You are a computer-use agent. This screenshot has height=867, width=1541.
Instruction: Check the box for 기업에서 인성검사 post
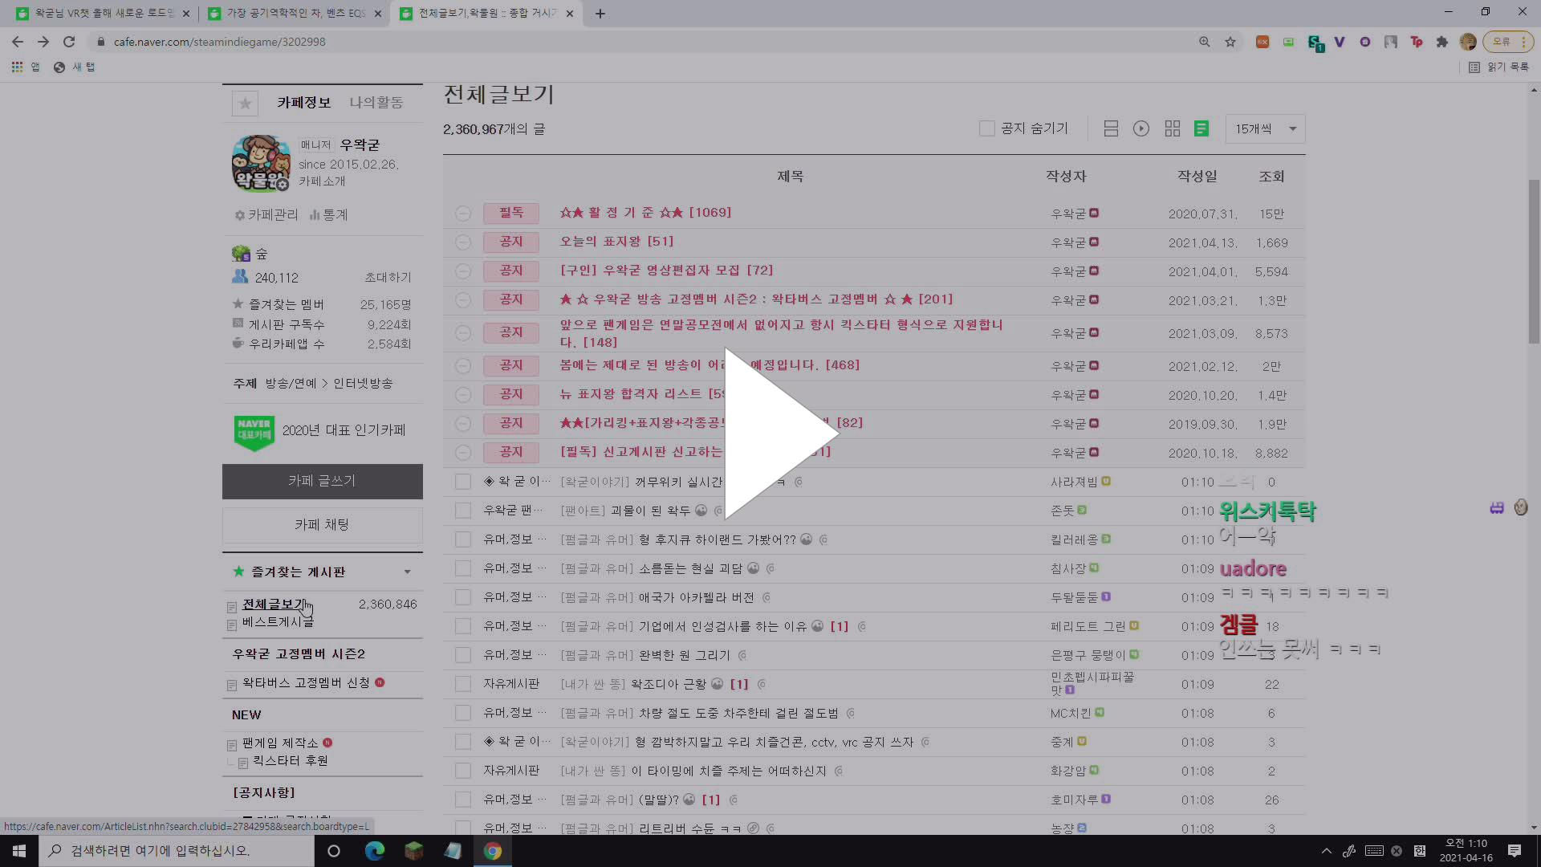(x=463, y=626)
